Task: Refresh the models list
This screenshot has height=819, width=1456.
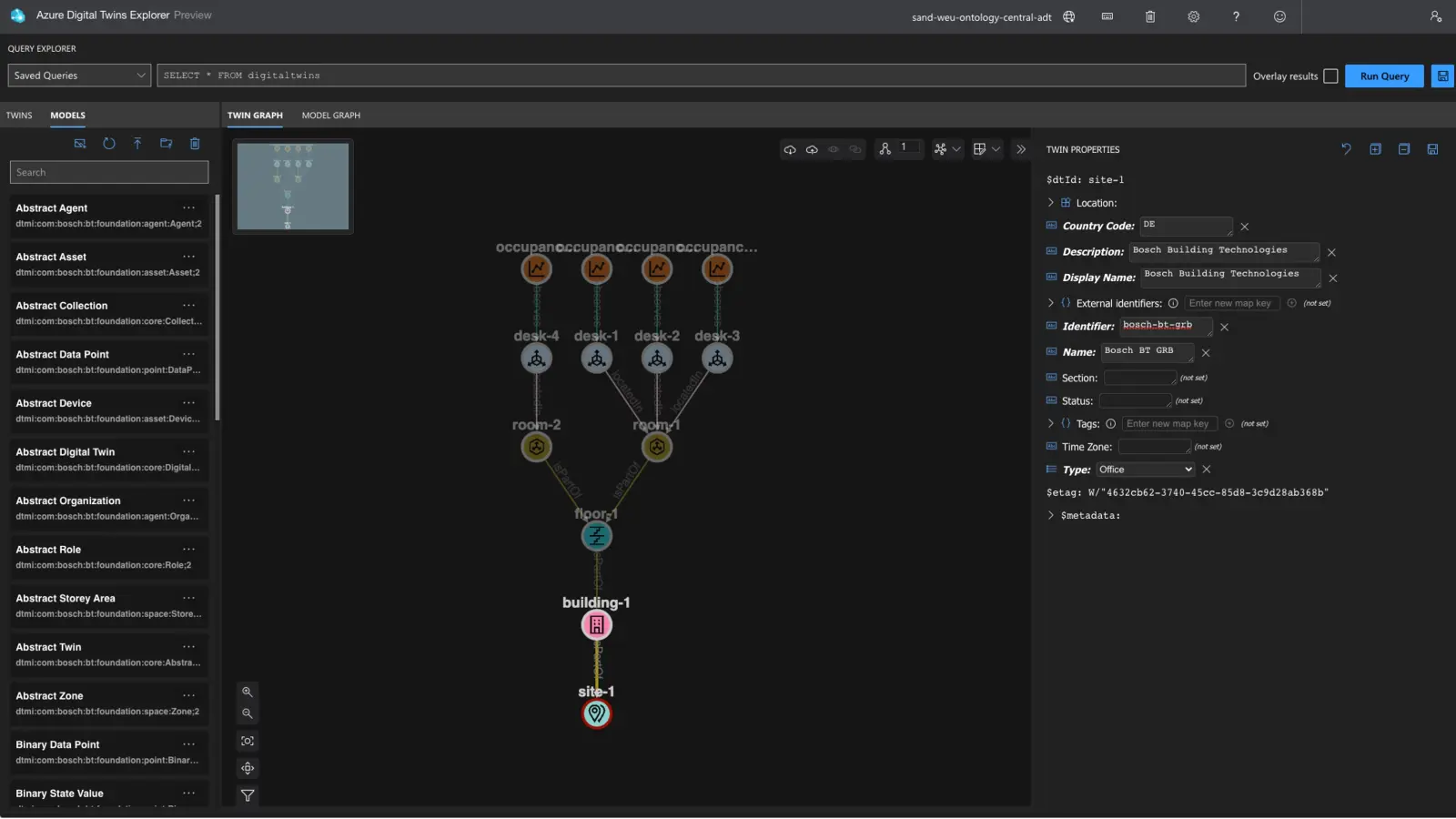Action: (x=109, y=144)
